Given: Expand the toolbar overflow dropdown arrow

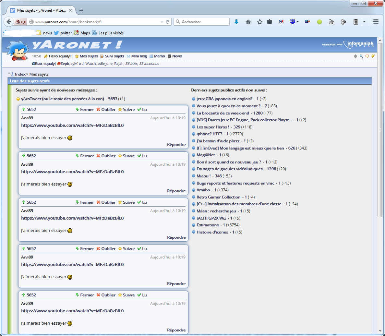Looking at the screenshot, I should click(x=364, y=22).
